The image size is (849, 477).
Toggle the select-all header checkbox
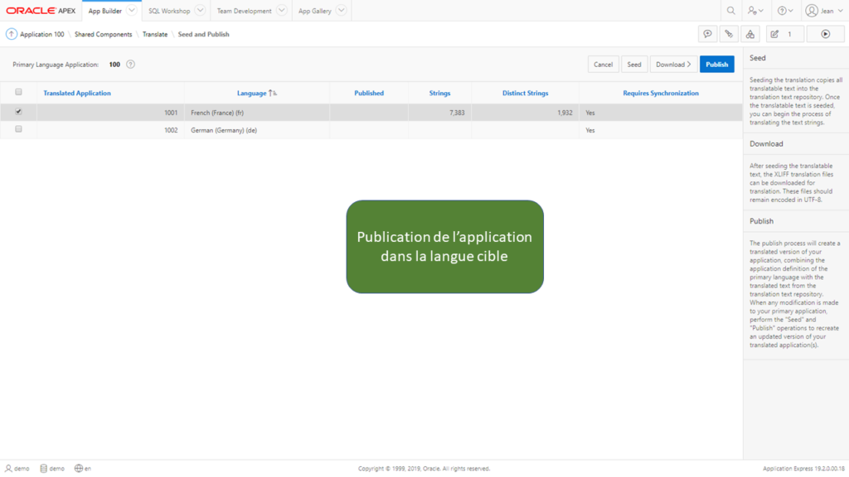pyautogui.click(x=18, y=92)
